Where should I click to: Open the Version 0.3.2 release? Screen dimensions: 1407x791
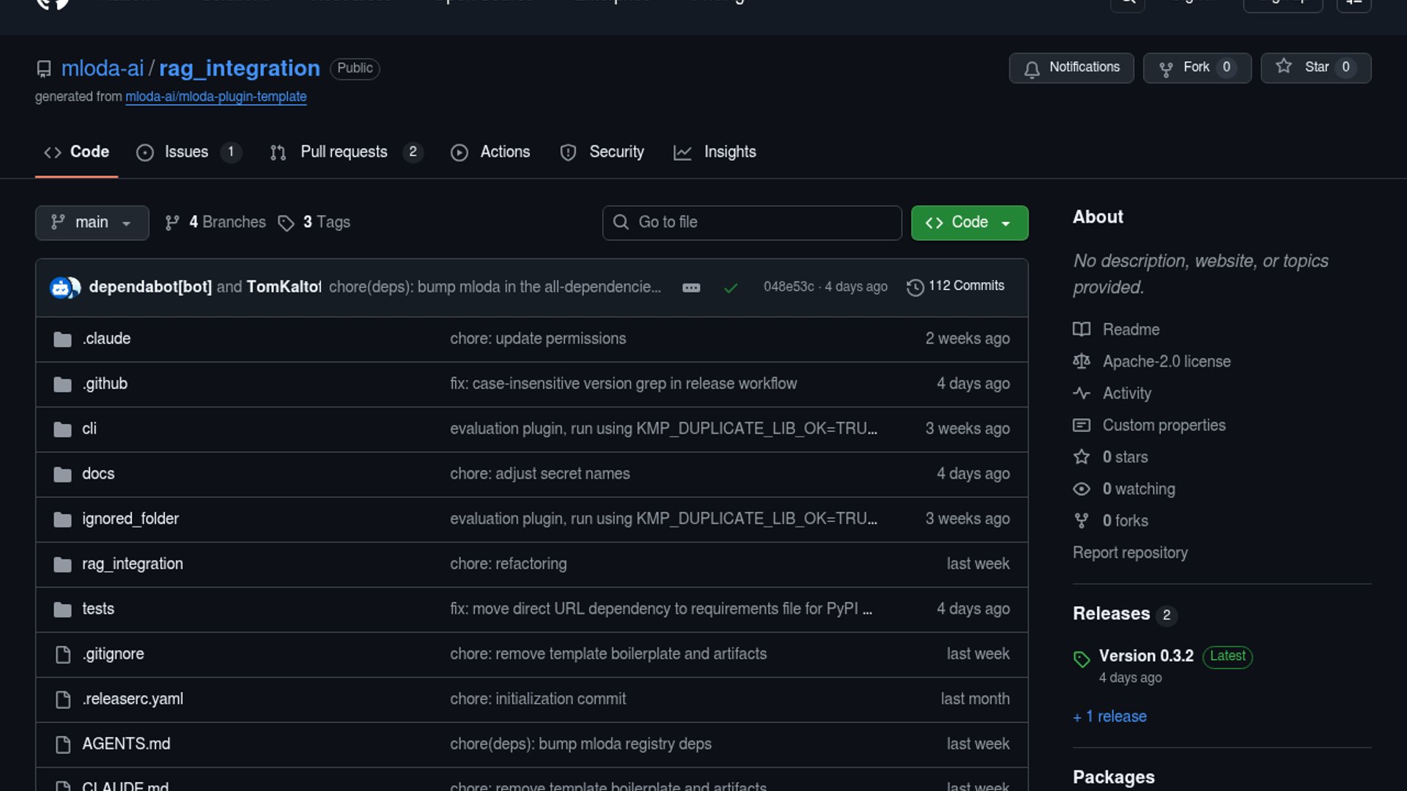(x=1146, y=656)
